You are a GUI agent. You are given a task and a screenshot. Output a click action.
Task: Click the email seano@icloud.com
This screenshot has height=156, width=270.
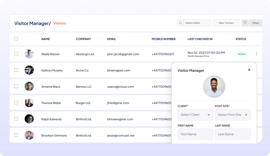point(120,87)
